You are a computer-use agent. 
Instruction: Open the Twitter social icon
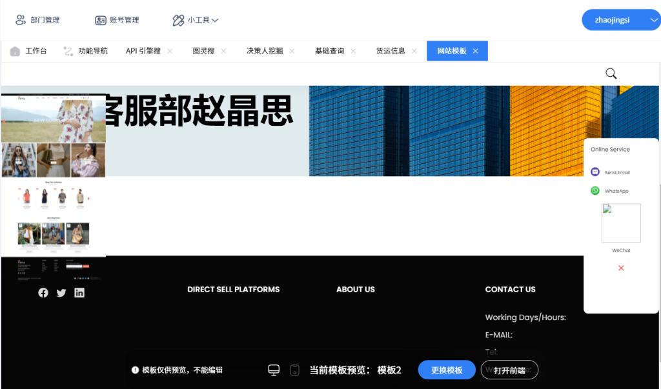coord(61,293)
